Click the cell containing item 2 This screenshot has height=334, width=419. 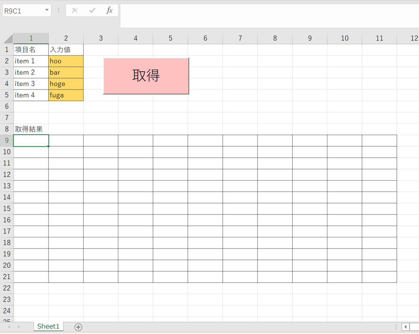(31, 72)
